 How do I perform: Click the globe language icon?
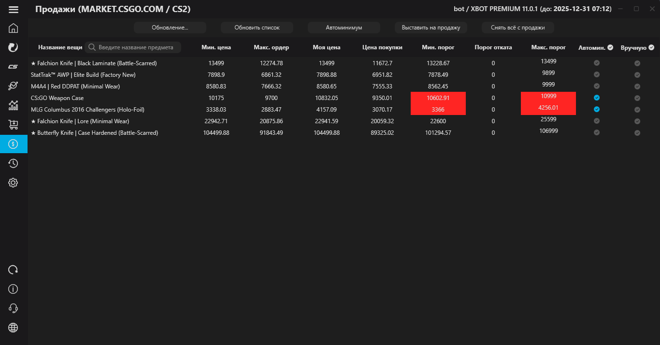coord(14,328)
